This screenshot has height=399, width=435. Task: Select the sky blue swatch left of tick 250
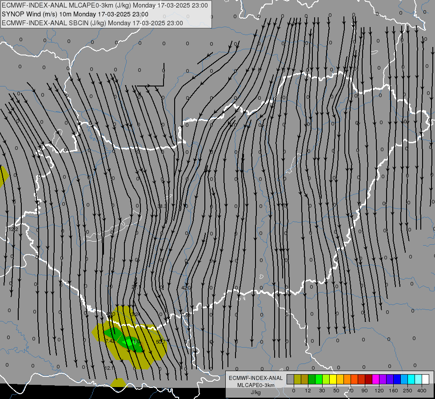click(x=404, y=379)
